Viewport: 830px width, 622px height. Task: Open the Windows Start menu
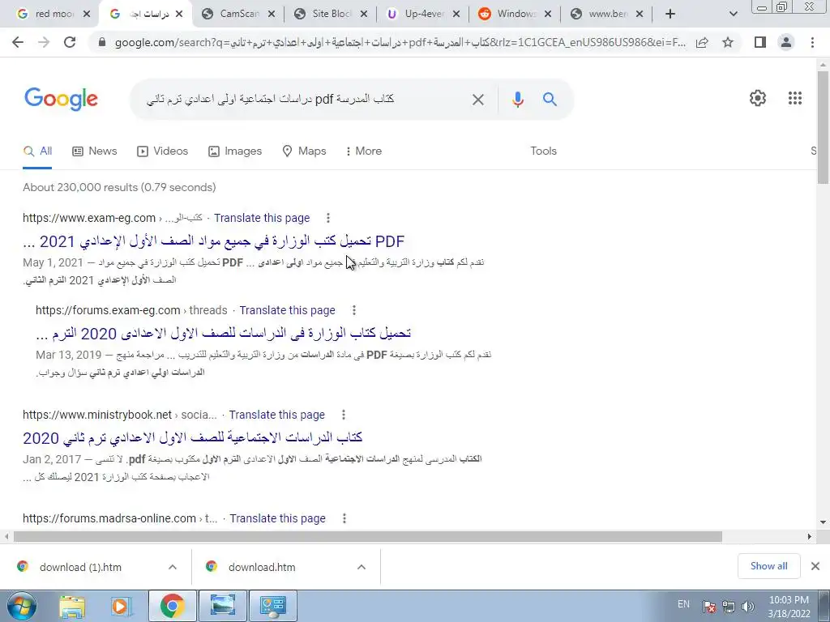[22, 606]
